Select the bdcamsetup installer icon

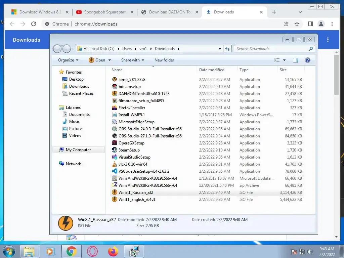(114, 86)
